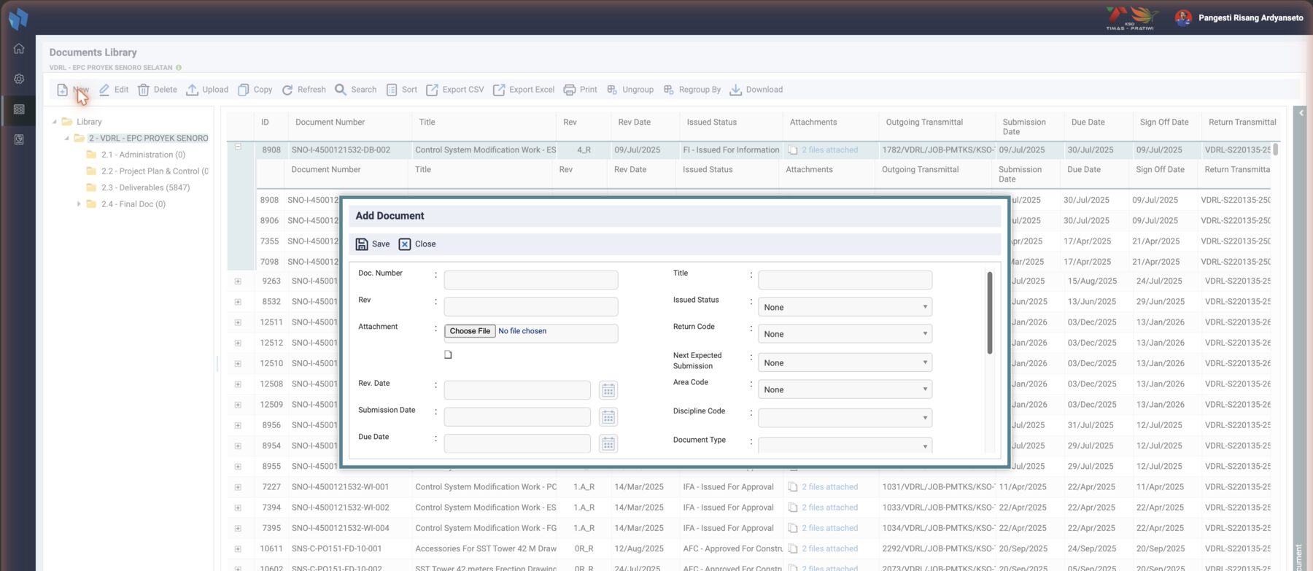Screen dimensions: 1313x571
Task: Open the Issued Status dropdown
Action: point(845,307)
